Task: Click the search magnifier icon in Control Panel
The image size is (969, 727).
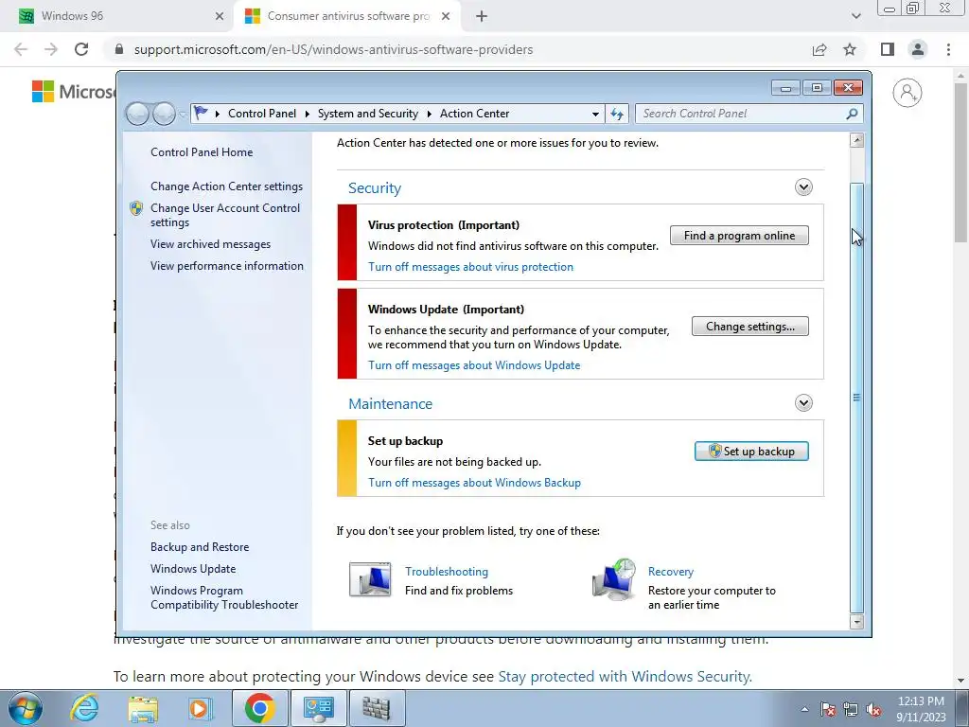Action: point(852,114)
